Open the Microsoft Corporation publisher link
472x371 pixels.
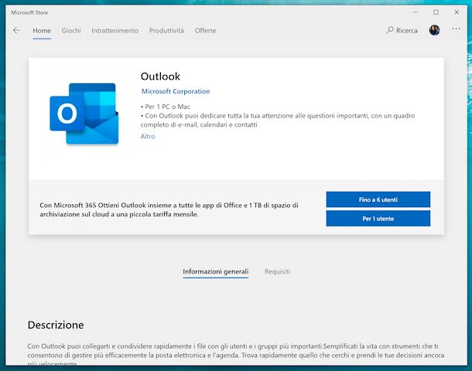pos(176,91)
